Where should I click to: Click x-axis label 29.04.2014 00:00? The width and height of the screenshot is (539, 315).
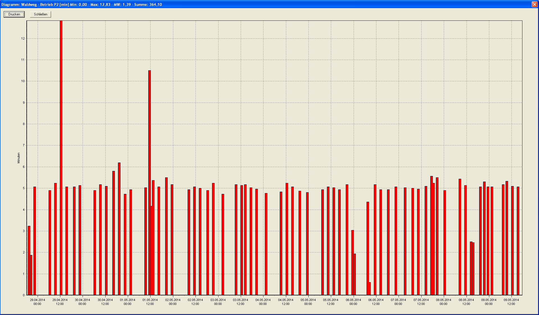(x=37, y=302)
